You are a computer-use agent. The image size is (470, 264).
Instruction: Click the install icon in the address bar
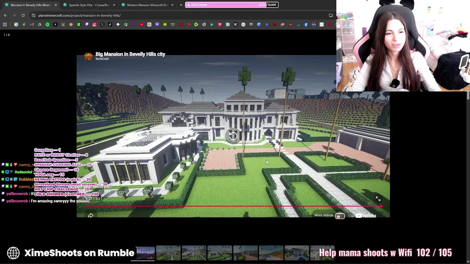(x=331, y=15)
